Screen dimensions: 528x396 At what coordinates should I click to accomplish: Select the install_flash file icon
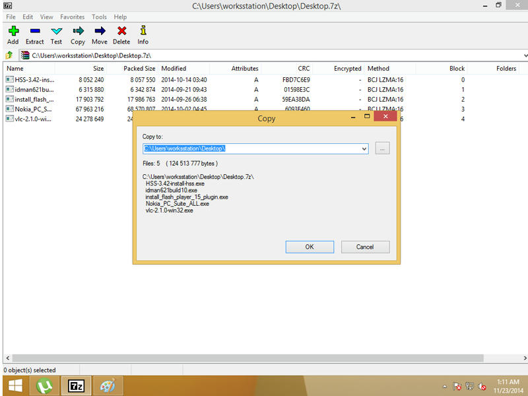[x=10, y=99]
